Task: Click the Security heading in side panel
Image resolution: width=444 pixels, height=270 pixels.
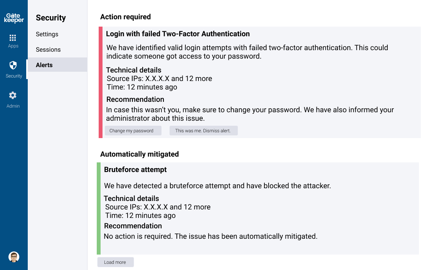Action: point(51,18)
